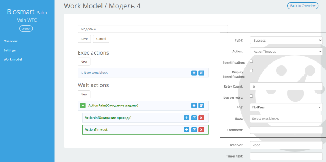
Task: Delete the ActionTimeout wait action
Action: click(x=201, y=130)
